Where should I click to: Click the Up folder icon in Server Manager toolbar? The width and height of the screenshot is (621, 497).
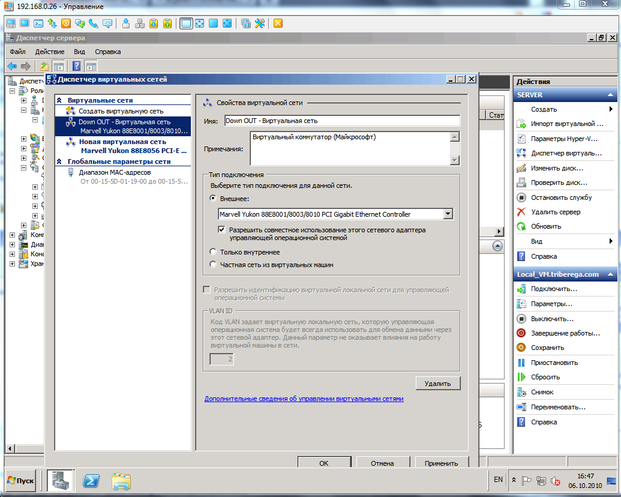tap(44, 66)
